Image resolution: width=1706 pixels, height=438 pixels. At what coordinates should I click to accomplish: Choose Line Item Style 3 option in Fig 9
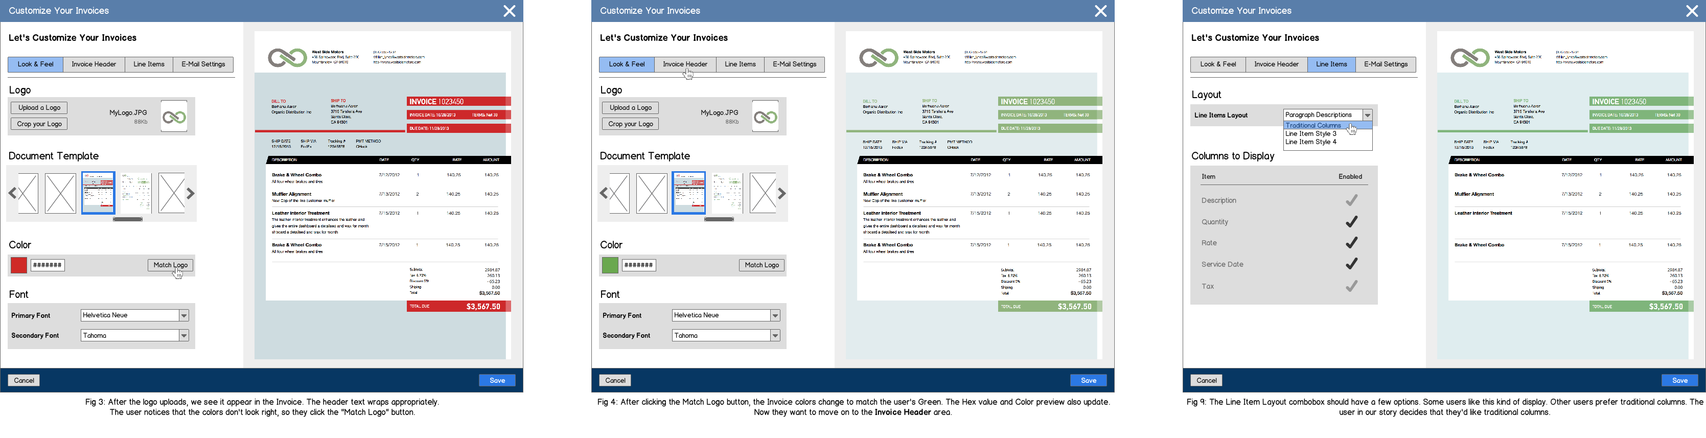coord(1328,134)
